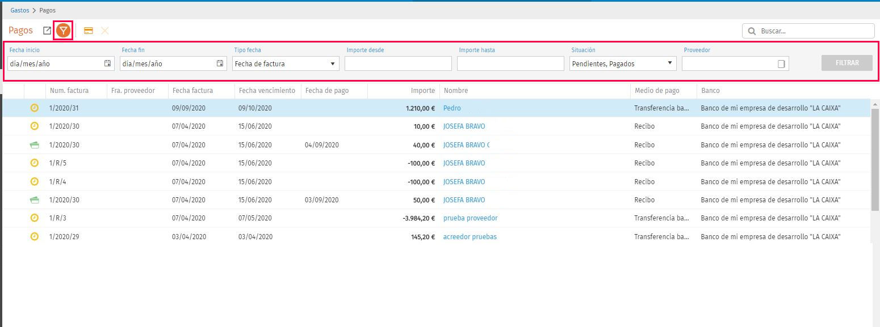Click paid status icon on 40,00 € row
Image resolution: width=880 pixels, height=327 pixels.
[34, 145]
